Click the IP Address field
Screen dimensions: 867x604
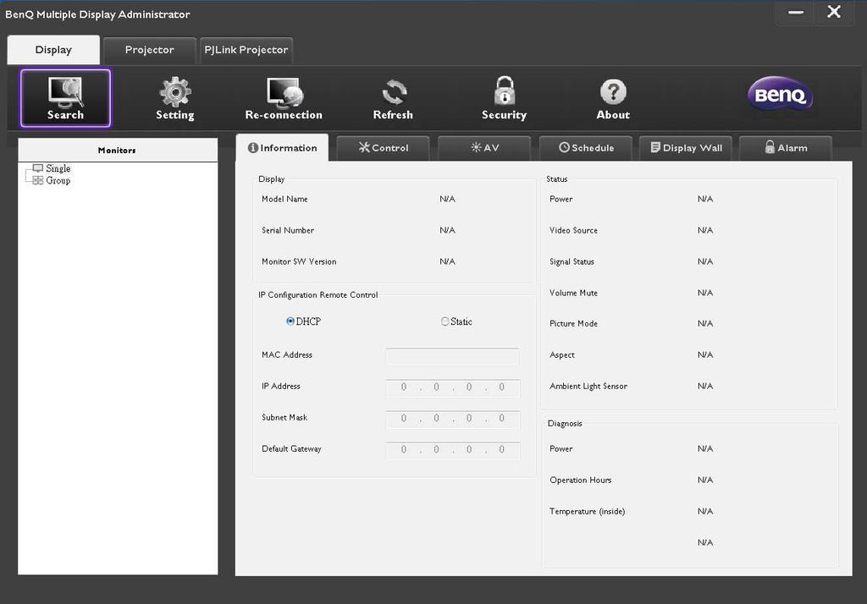tap(452, 387)
